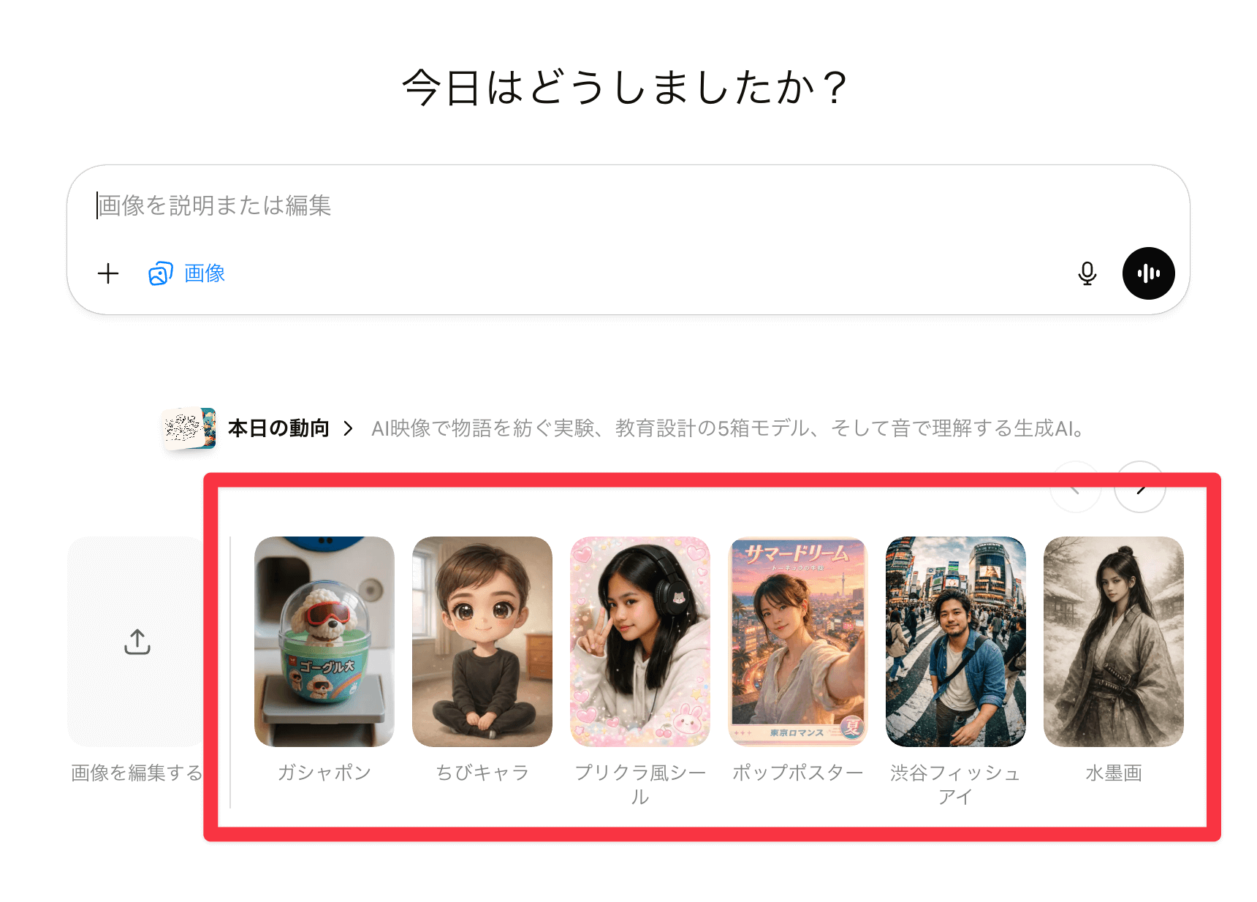Click the 画像を編集する label
This screenshot has height=902, width=1257.
(137, 773)
